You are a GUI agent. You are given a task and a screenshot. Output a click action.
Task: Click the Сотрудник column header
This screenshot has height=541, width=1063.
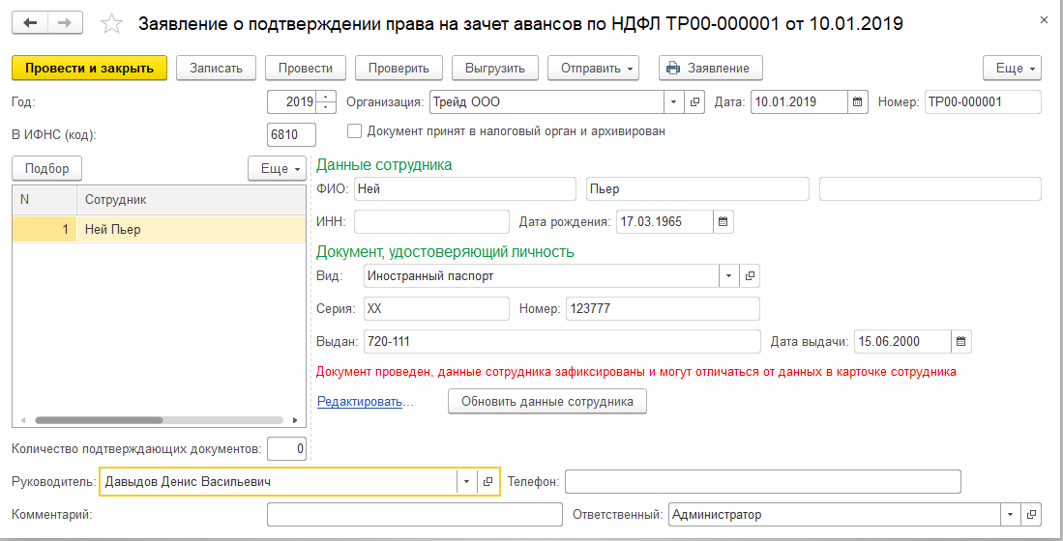coord(192,200)
